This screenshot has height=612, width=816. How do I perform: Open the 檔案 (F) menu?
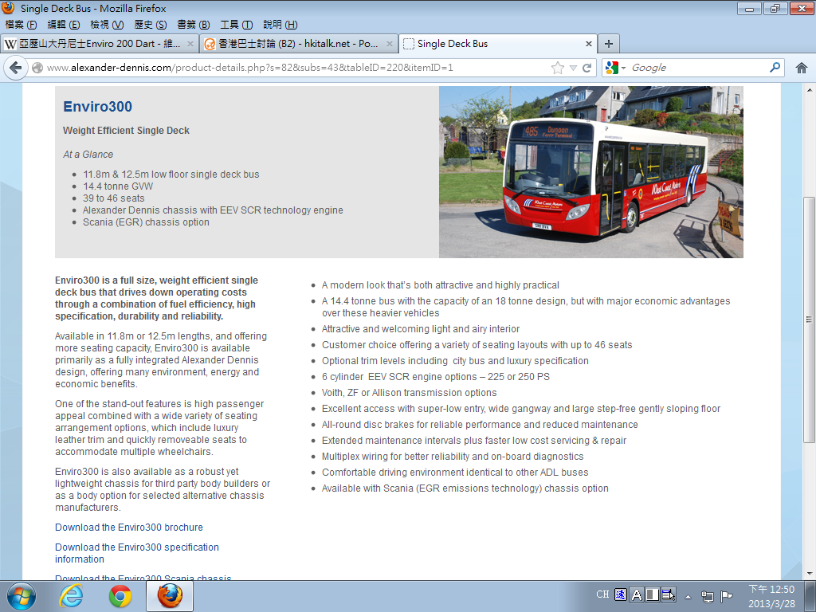21,25
